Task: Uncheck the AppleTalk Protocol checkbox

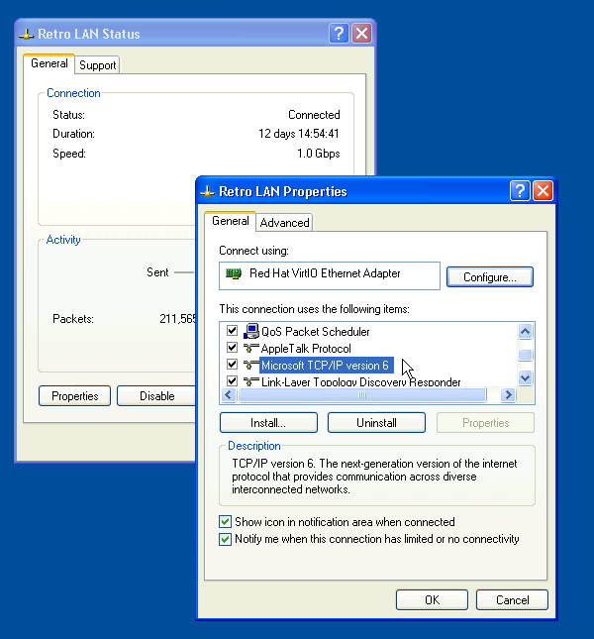Action: coord(232,349)
